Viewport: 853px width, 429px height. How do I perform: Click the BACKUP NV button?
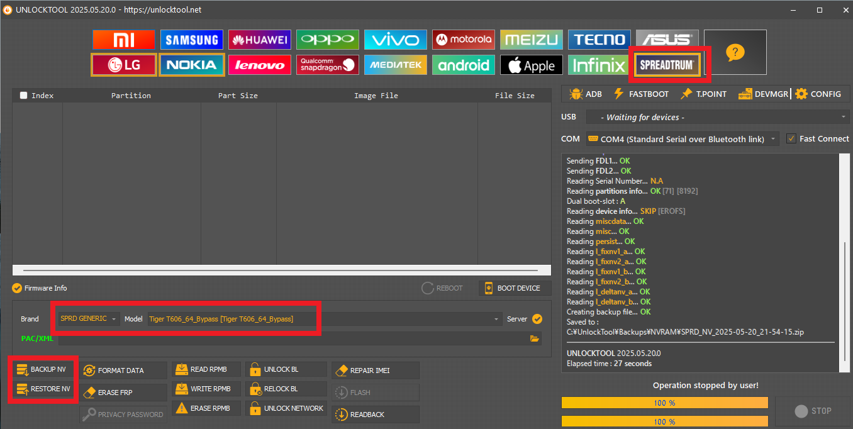point(42,369)
